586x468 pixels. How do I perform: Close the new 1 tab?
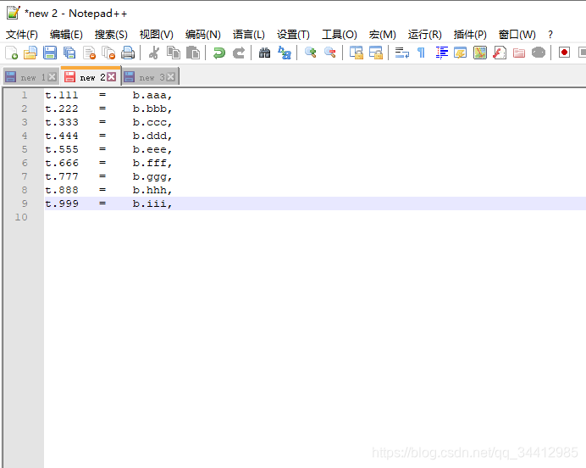coord(53,77)
